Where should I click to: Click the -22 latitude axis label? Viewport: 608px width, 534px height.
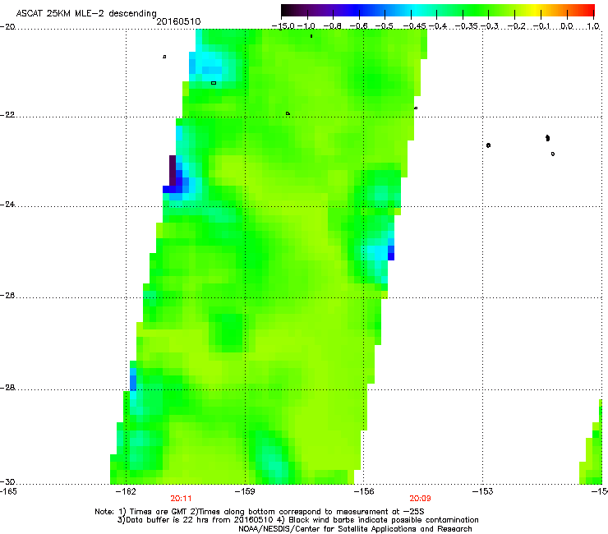click(7, 115)
